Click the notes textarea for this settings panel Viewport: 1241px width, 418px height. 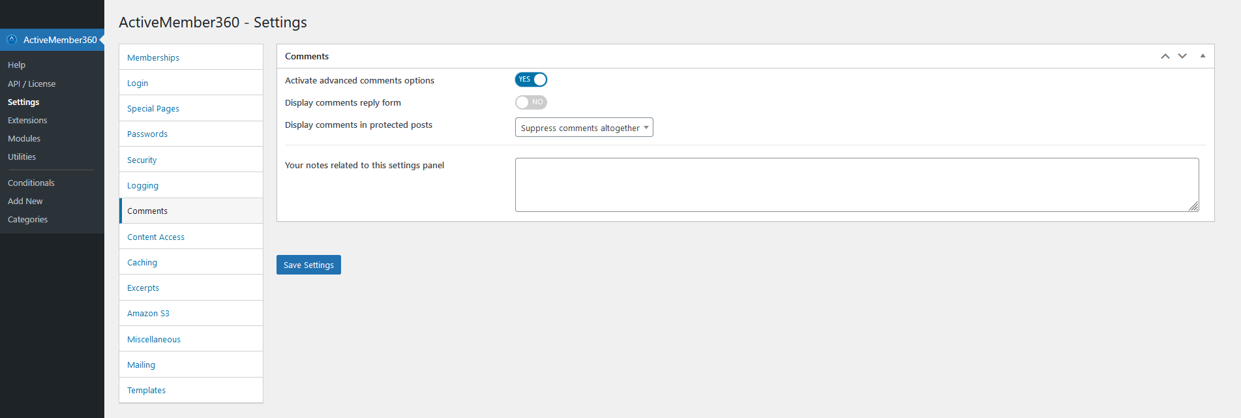coord(857,185)
